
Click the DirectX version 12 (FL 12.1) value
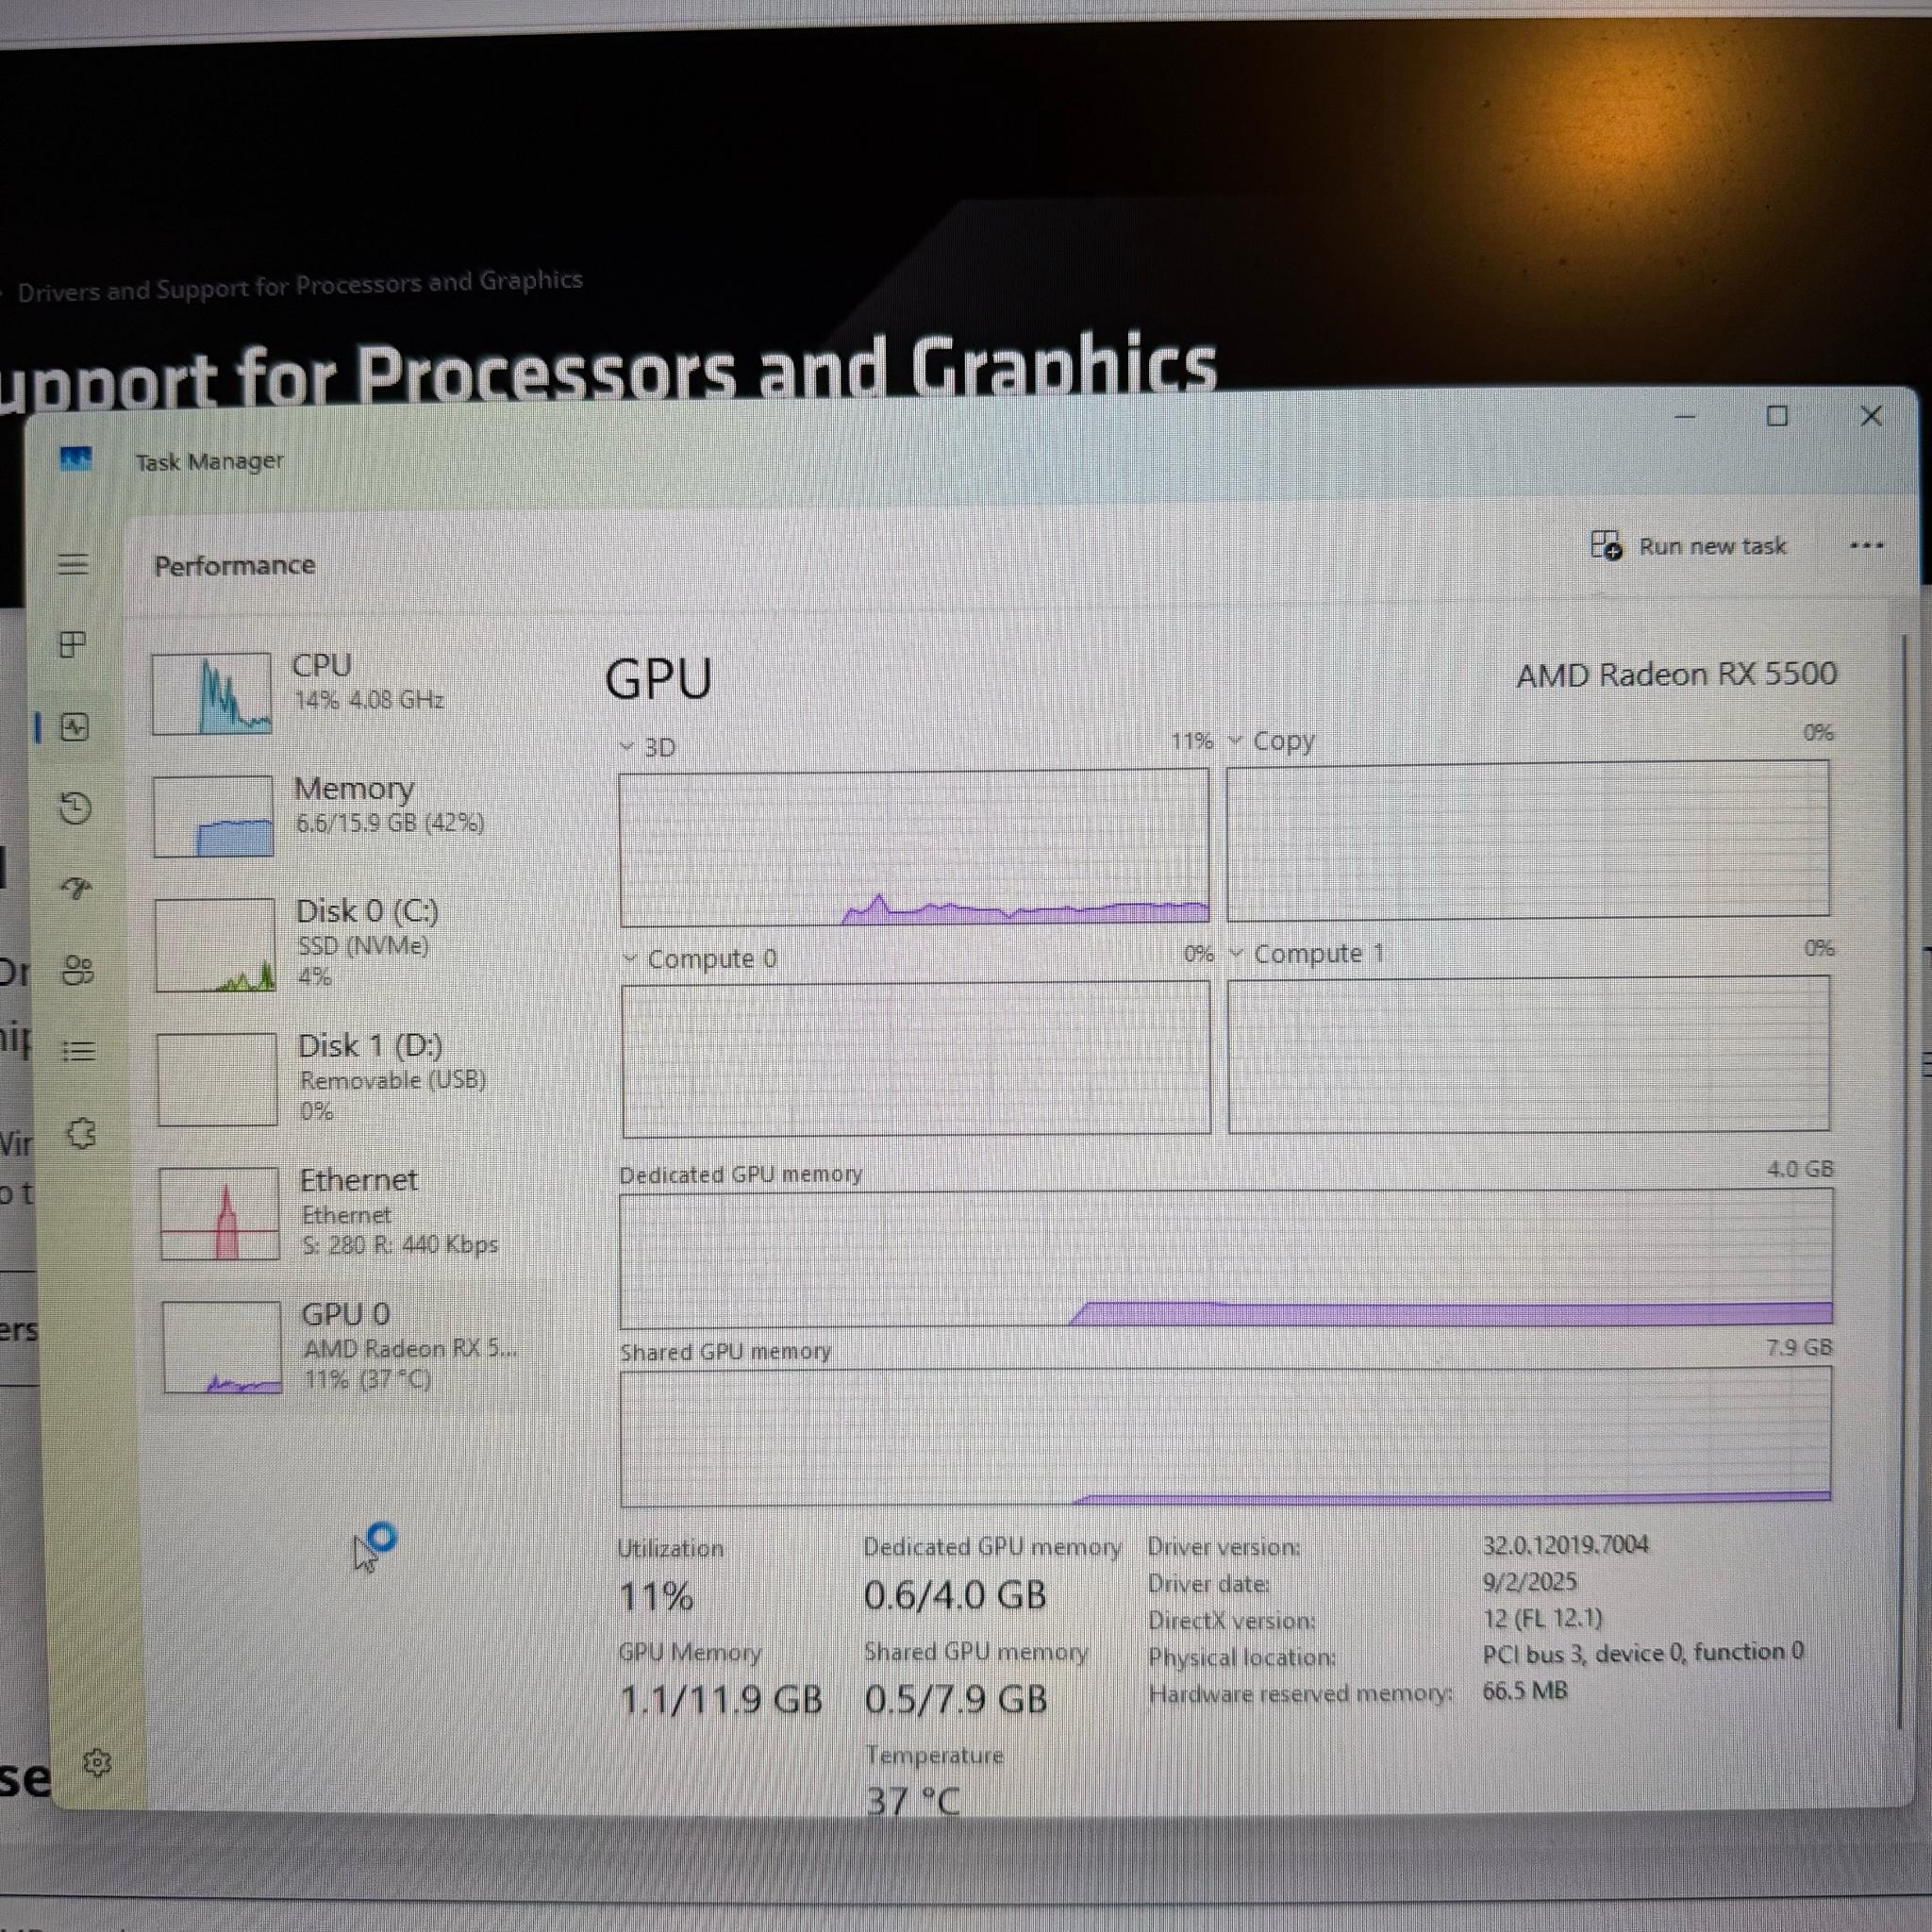(1542, 1618)
